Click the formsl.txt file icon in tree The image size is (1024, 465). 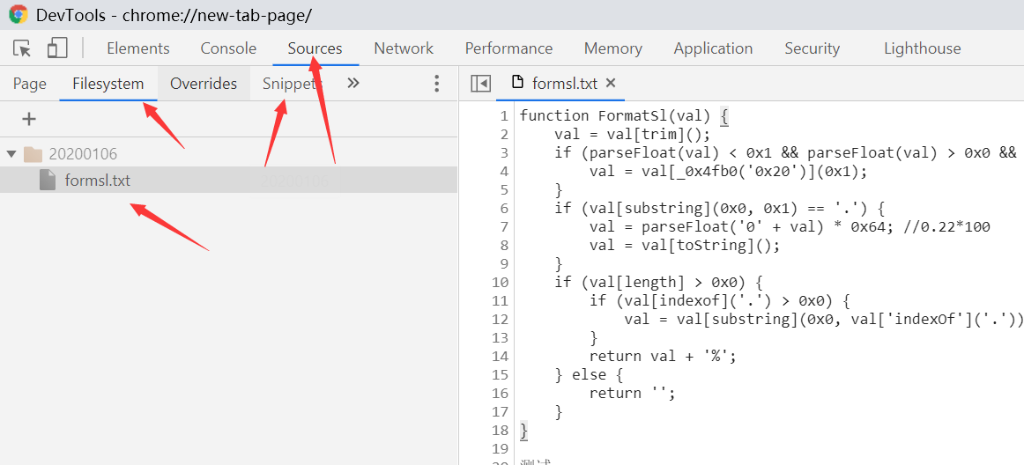pos(48,180)
